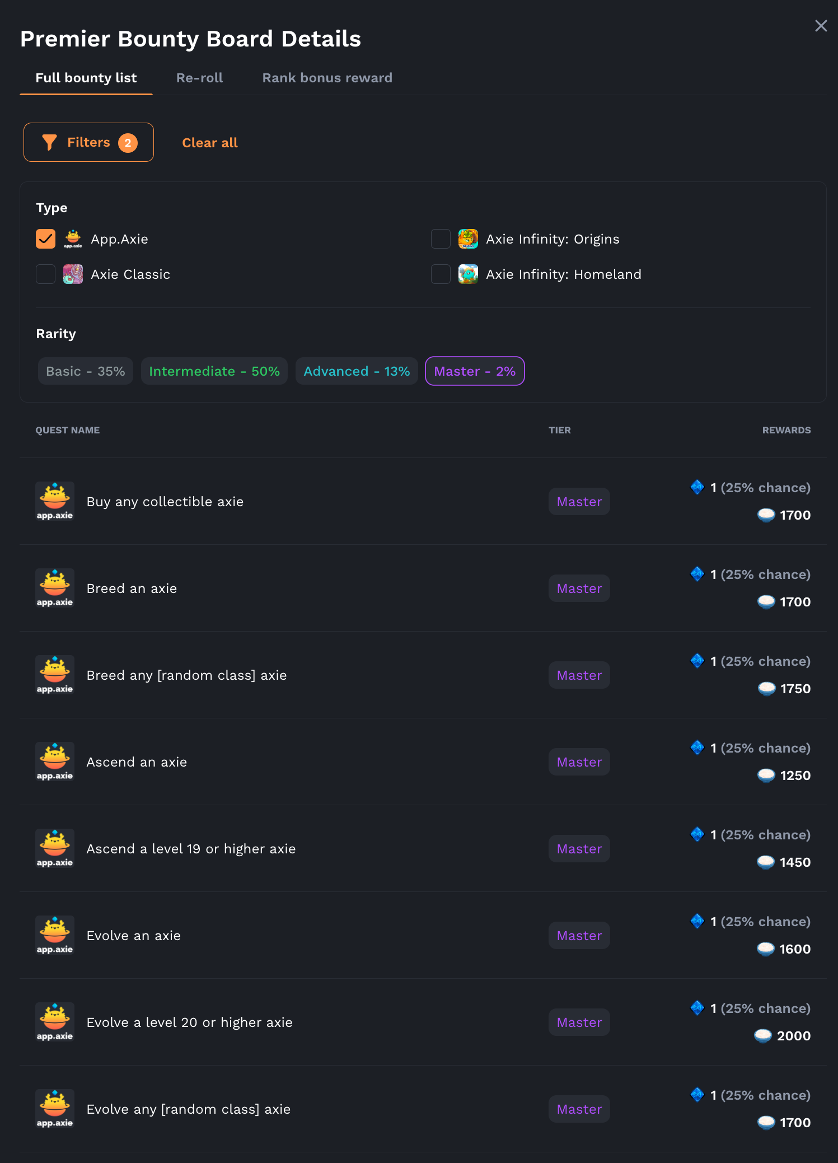The height and width of the screenshot is (1163, 838).
Task: Uncheck the App.Axie type filter
Action: (45, 239)
